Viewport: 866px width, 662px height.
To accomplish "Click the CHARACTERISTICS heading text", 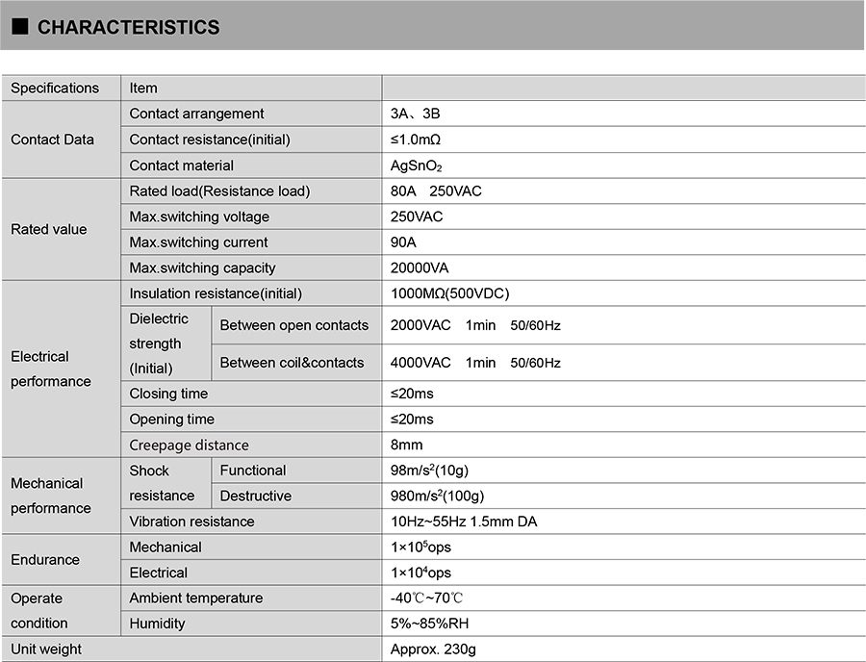I will (x=128, y=28).
